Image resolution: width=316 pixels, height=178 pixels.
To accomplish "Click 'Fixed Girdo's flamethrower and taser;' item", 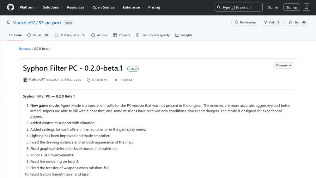I will pyautogui.click(x=60, y=175).
